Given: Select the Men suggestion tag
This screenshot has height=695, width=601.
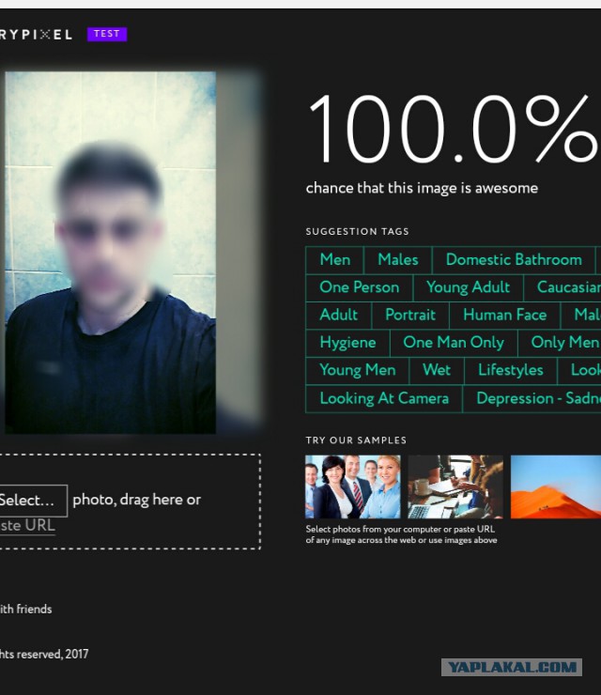Looking at the screenshot, I should click(334, 260).
